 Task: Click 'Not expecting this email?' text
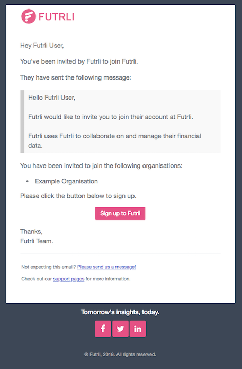48,267
